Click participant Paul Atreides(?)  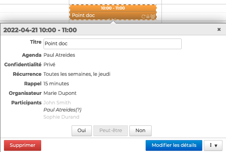click(x=63, y=110)
